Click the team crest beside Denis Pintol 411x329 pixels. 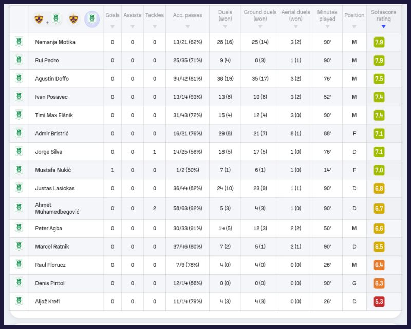19,283
